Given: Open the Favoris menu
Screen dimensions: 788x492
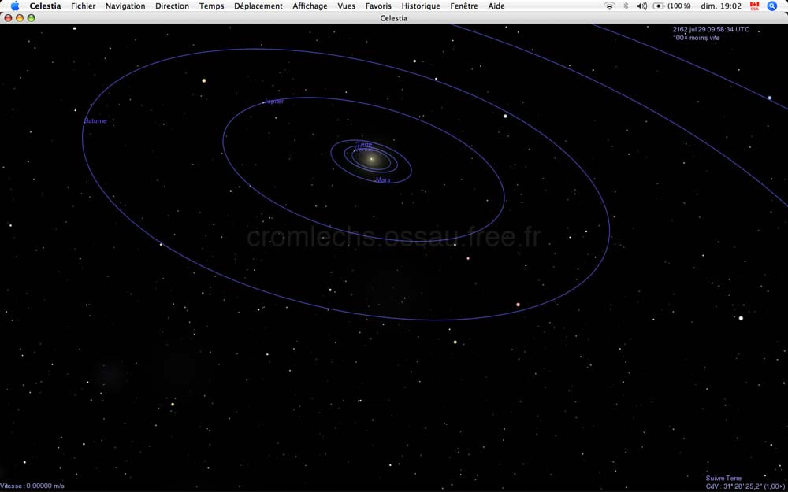Looking at the screenshot, I should 378,6.
